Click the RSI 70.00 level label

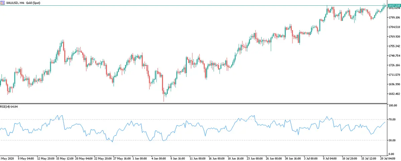pos(392,119)
